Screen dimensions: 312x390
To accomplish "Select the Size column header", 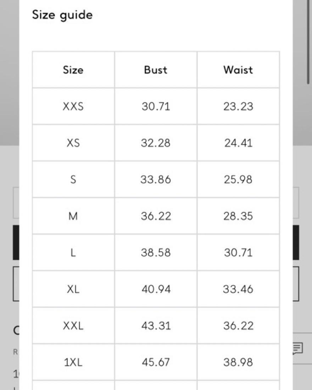I will (x=73, y=70).
